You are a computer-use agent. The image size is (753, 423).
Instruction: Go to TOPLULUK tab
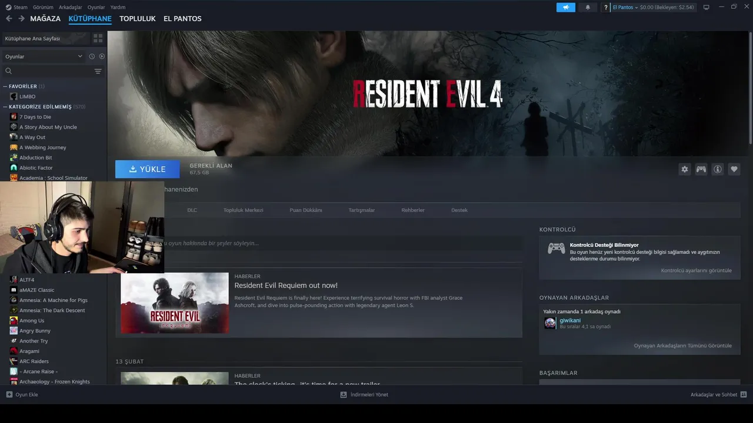point(138,19)
